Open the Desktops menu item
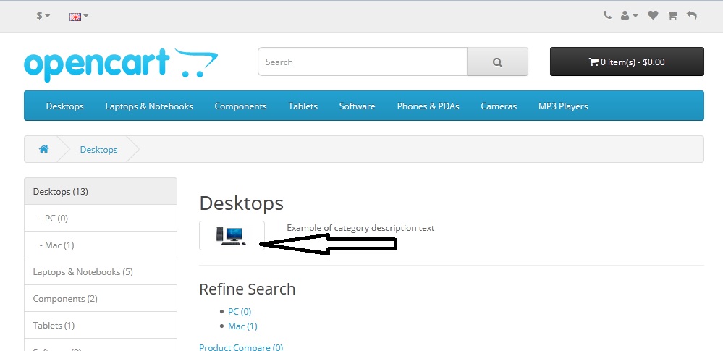Viewport: 723px width, 351px height. click(65, 106)
